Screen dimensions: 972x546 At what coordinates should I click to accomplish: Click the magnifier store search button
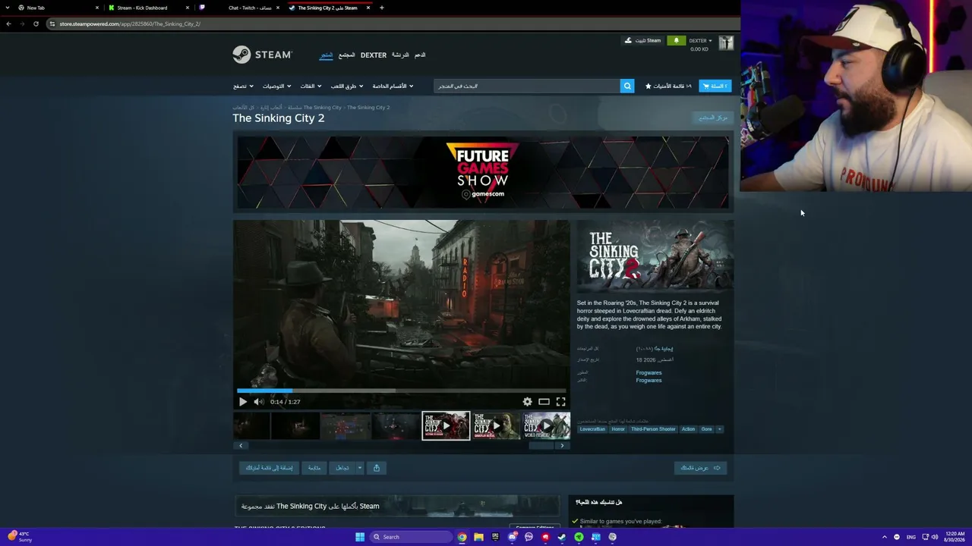pyautogui.click(x=627, y=86)
